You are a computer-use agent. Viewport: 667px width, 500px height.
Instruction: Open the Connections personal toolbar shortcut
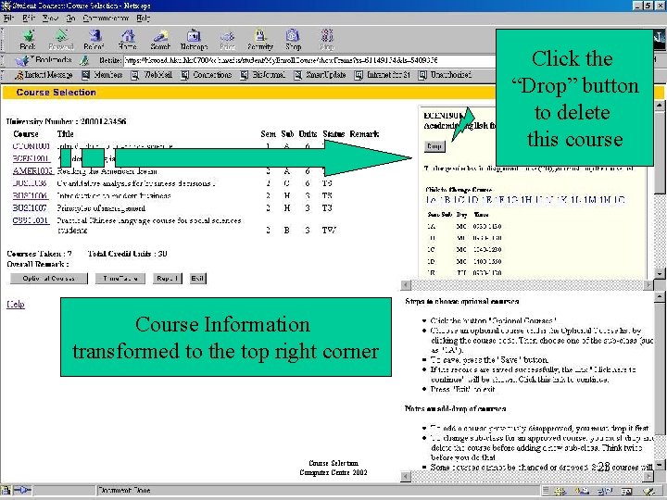pos(206,75)
